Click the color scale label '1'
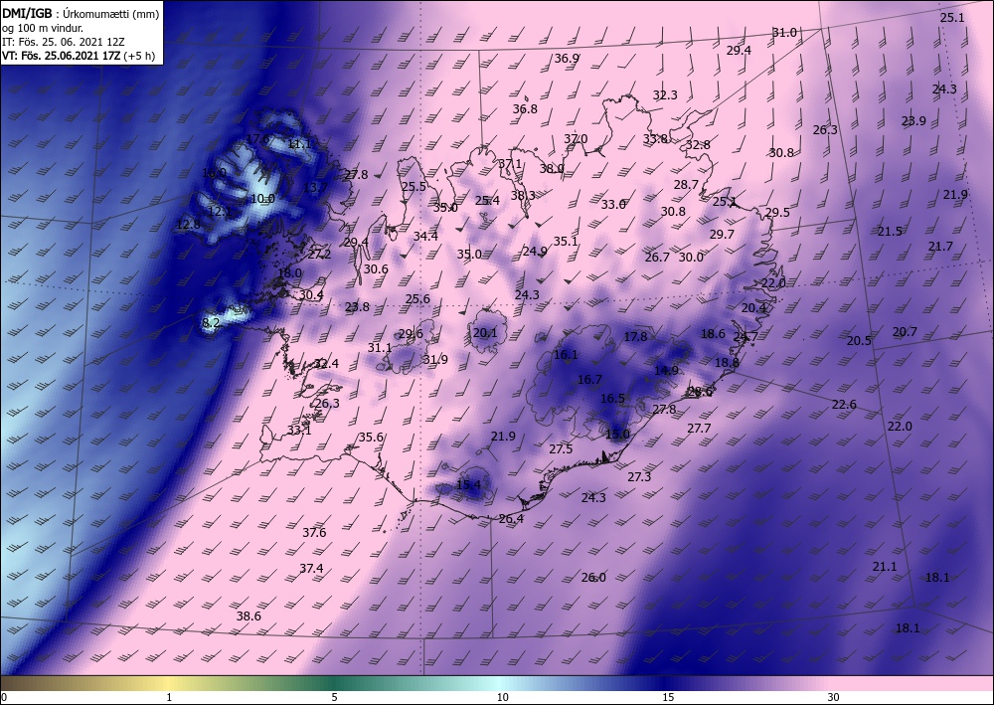994x705 pixels. click(169, 697)
